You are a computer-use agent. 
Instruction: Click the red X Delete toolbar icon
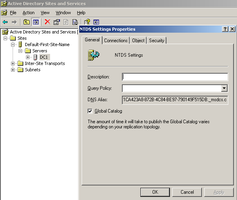click(x=47, y=22)
